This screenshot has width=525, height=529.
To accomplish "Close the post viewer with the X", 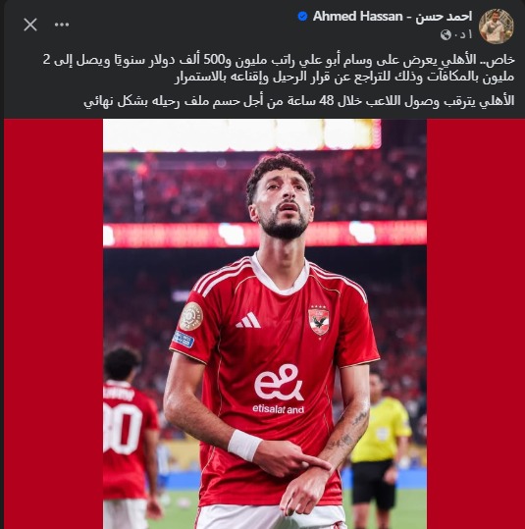I will pyautogui.click(x=30, y=25).
